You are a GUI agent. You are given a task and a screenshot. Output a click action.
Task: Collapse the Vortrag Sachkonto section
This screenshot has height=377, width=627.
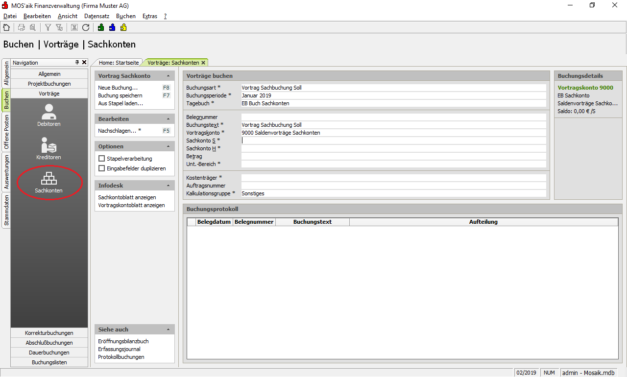(168, 76)
